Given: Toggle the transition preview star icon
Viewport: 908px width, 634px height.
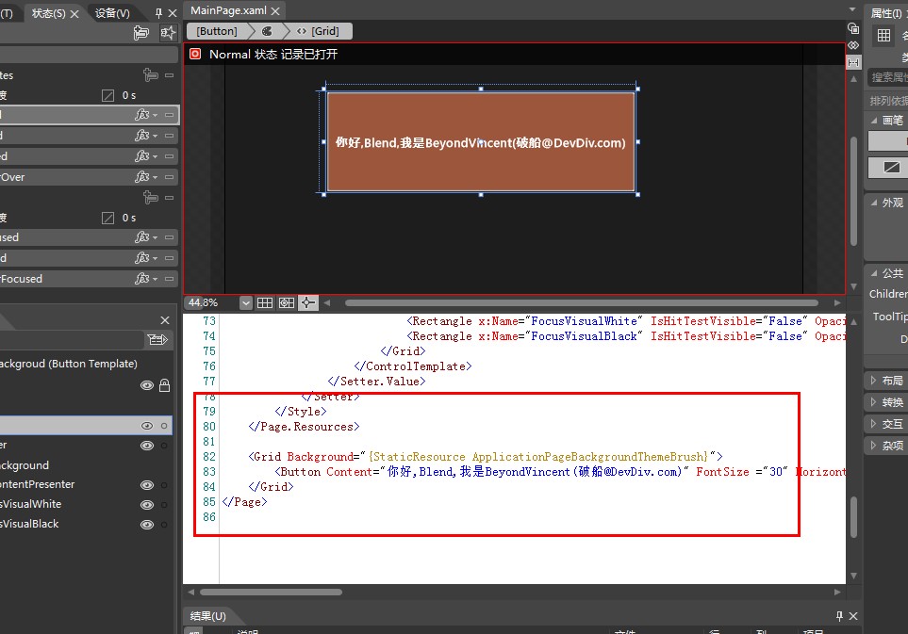Looking at the screenshot, I should click(168, 32).
